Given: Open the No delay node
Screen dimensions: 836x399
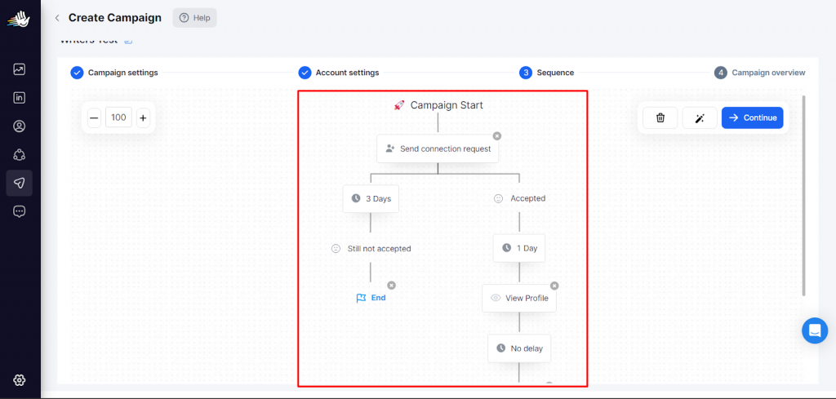Looking at the screenshot, I should tap(518, 348).
